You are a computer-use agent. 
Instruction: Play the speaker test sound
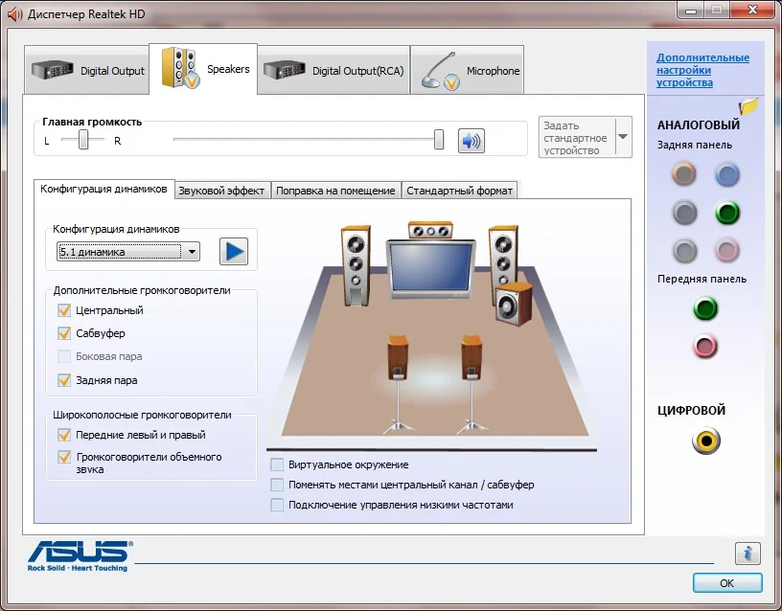(x=234, y=251)
